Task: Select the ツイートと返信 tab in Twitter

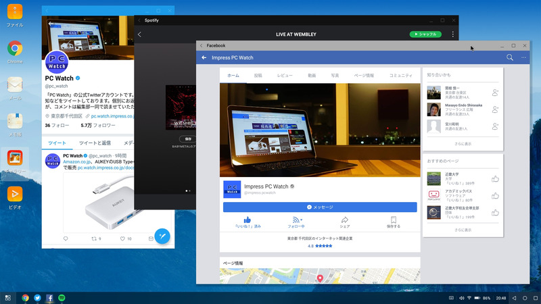Action: 95,143
